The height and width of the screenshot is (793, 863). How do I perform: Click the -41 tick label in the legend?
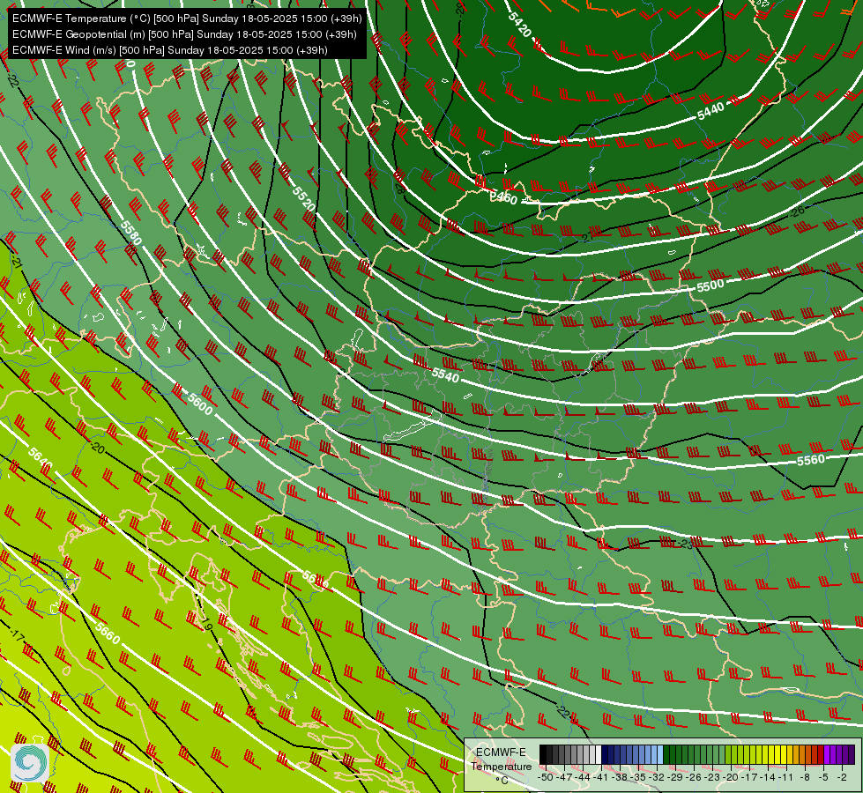tap(601, 778)
